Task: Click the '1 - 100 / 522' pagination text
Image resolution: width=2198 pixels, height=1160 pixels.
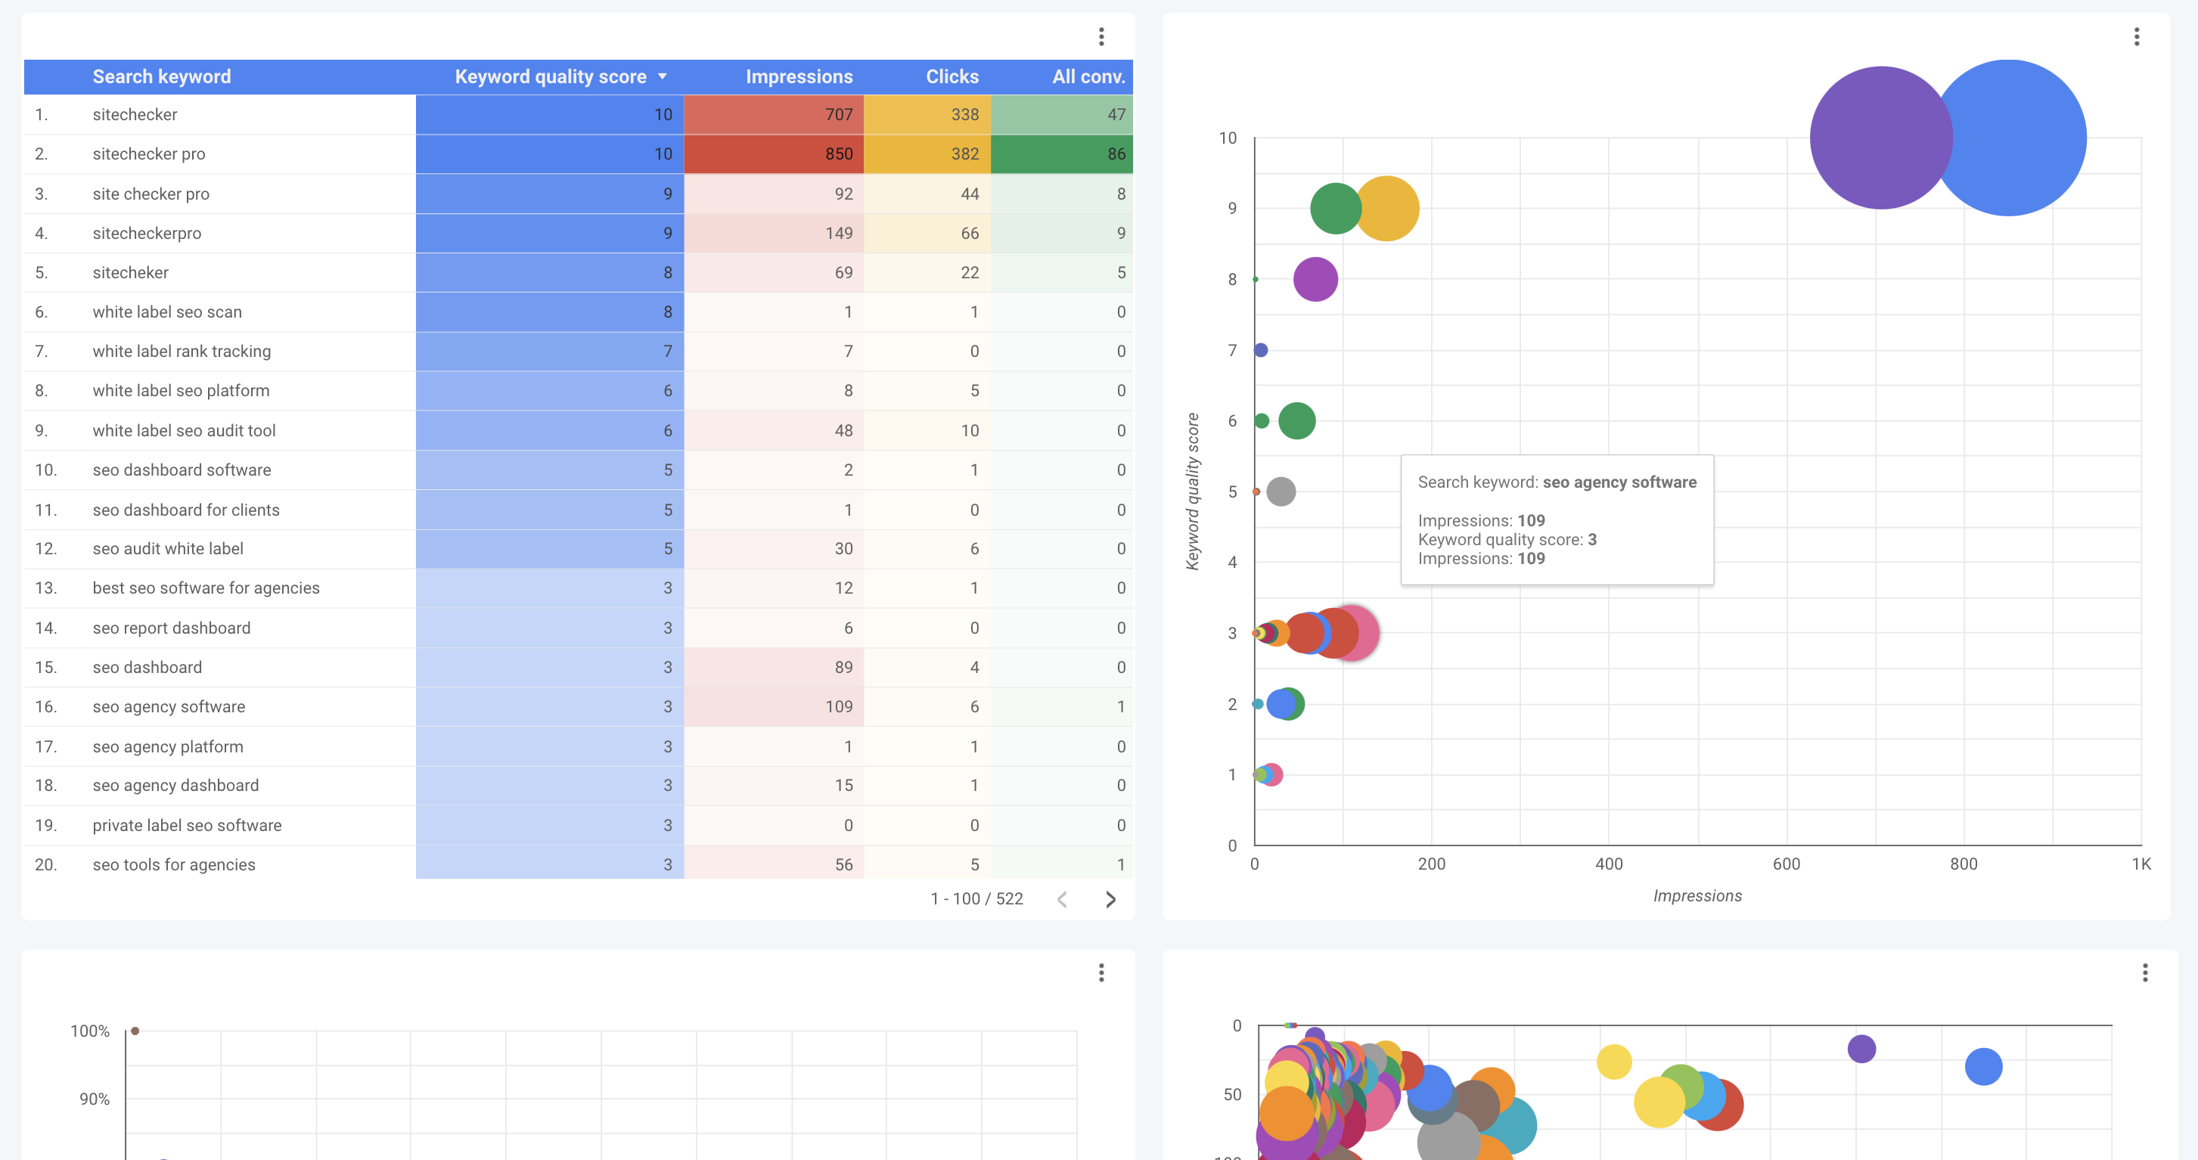Action: tap(976, 899)
